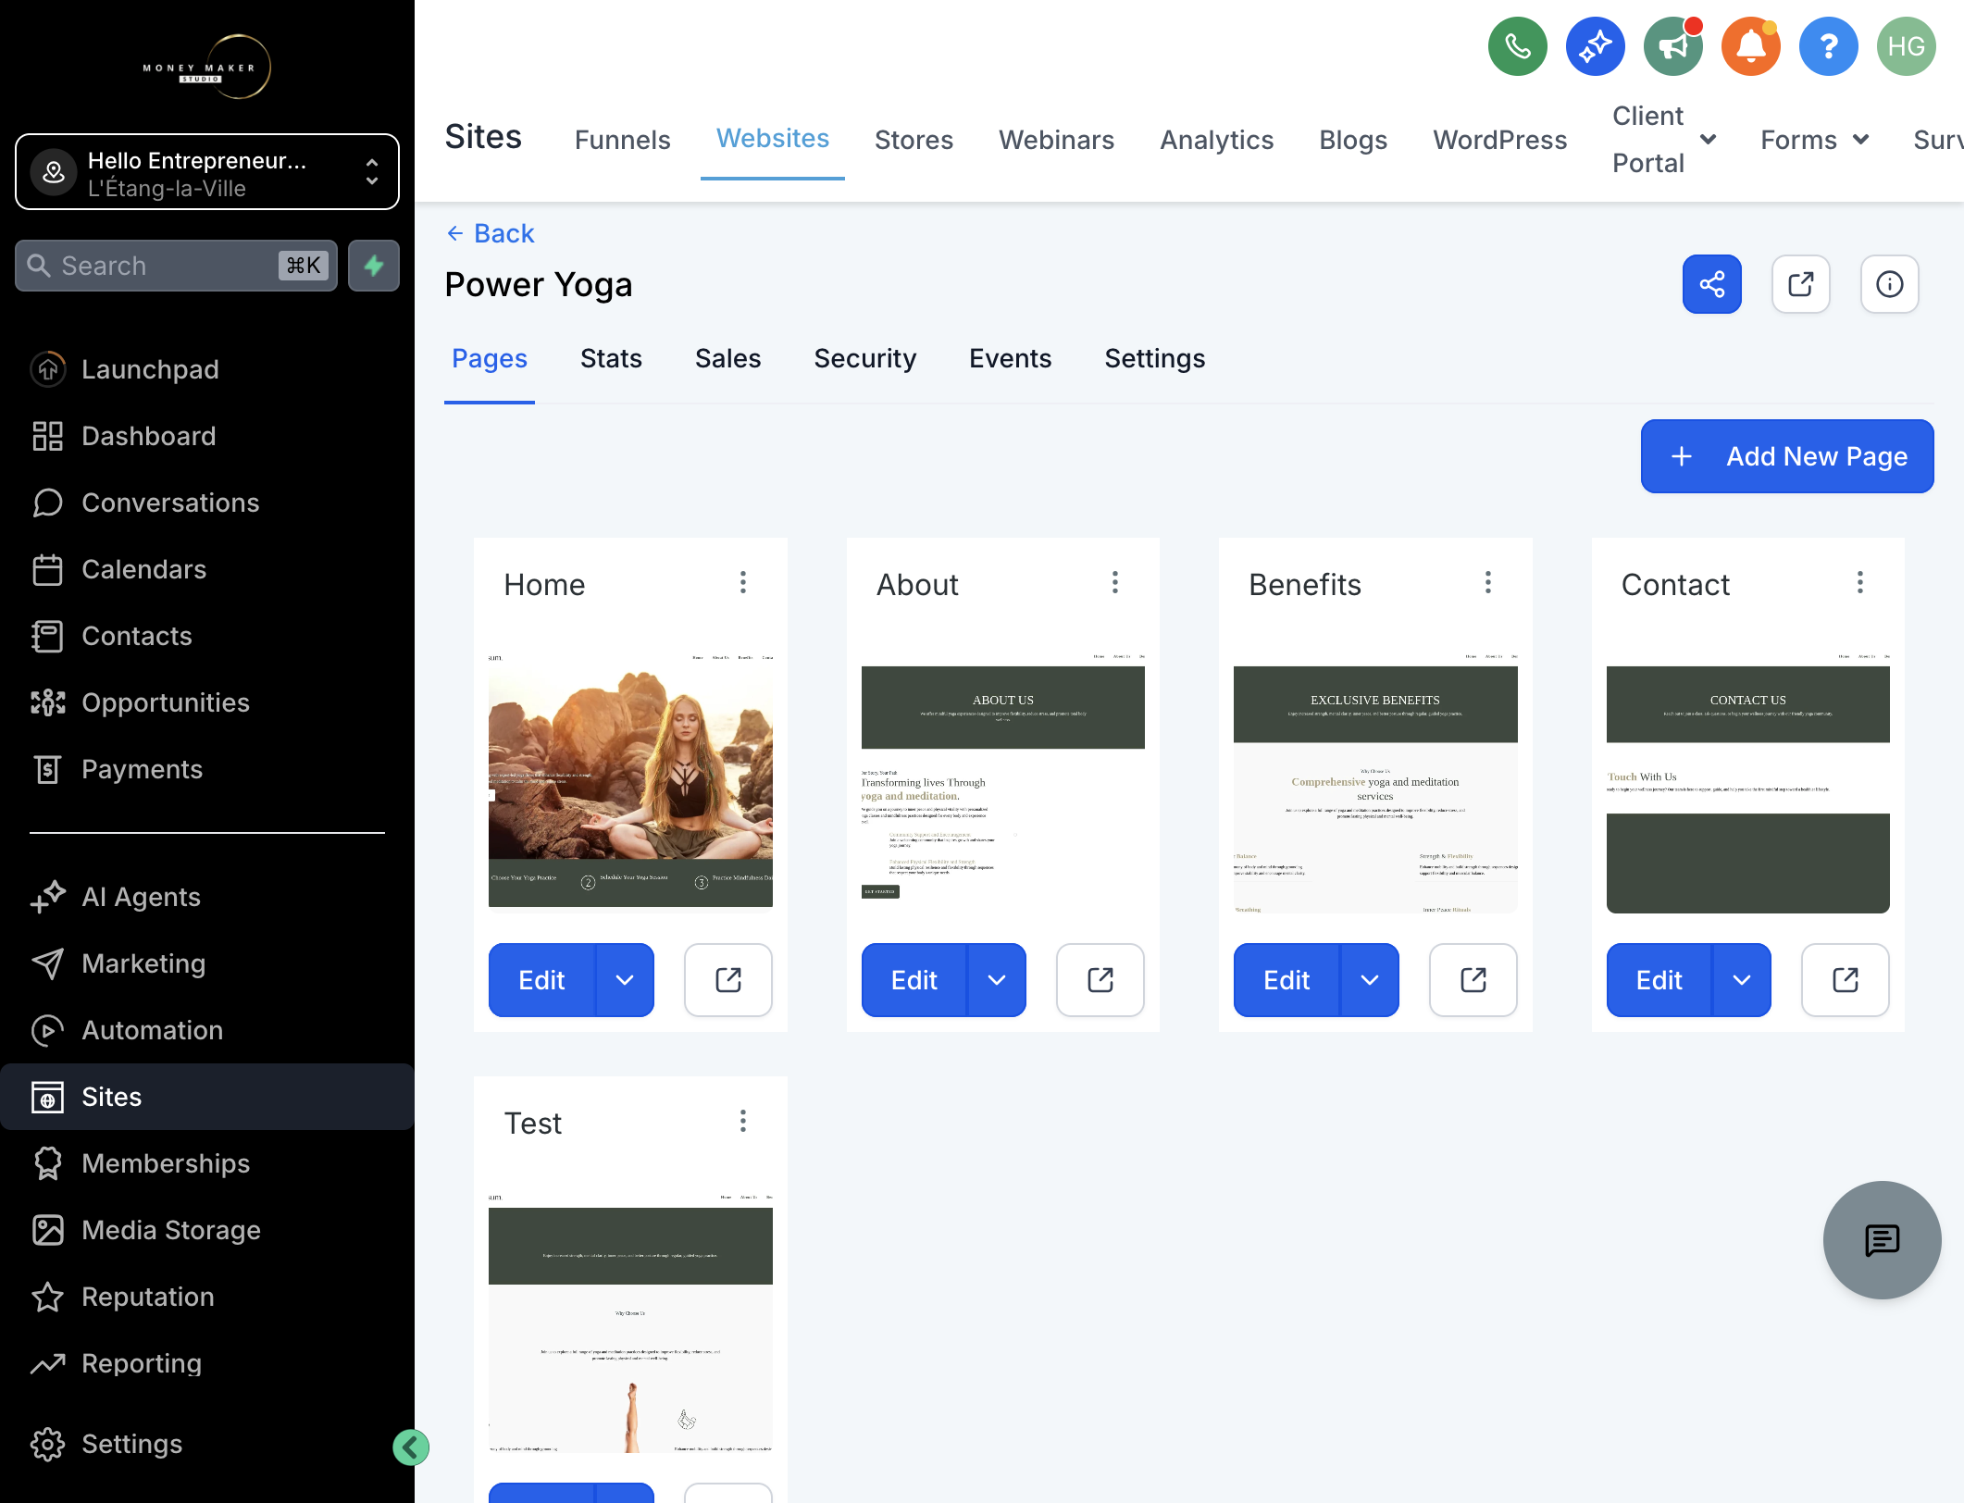
Task: Click the sidebar Search field
Action: [x=176, y=266]
